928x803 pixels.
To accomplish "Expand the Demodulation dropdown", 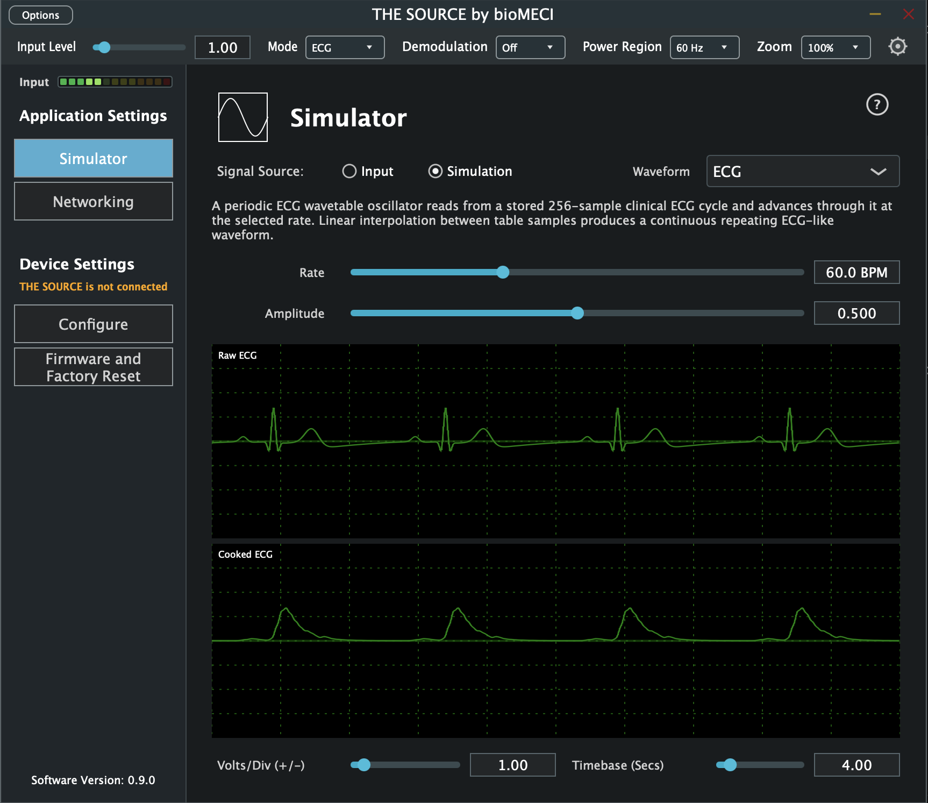I will point(530,47).
